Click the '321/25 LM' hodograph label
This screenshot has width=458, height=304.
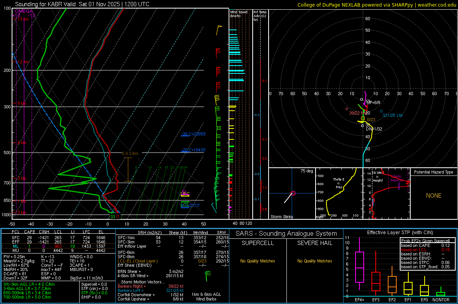tap(392, 115)
